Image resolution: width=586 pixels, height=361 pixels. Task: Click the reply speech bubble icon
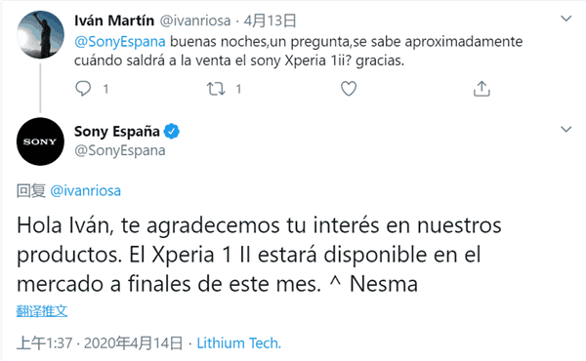83,89
